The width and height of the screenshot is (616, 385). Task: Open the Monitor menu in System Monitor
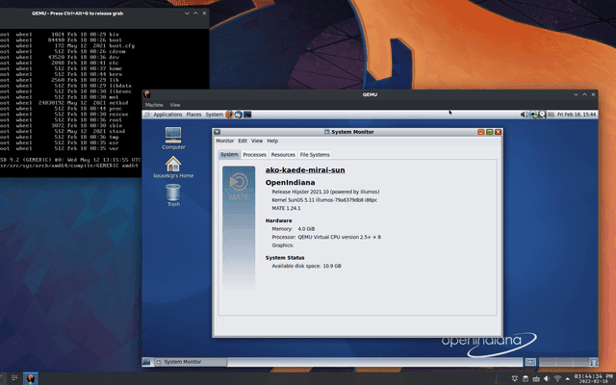[x=224, y=141]
